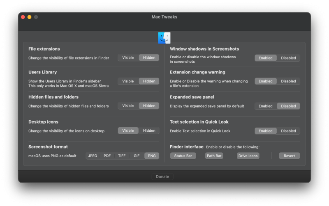Viewport: 329px width, 206px height.
Task: Minimize the Mac Tweaks window (yellow button)
Action: [29, 17]
